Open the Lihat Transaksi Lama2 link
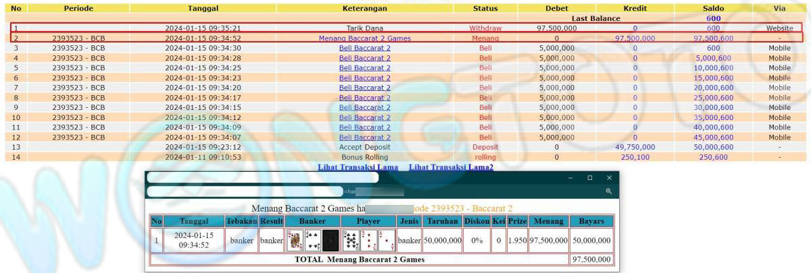811x273 pixels. click(x=451, y=166)
